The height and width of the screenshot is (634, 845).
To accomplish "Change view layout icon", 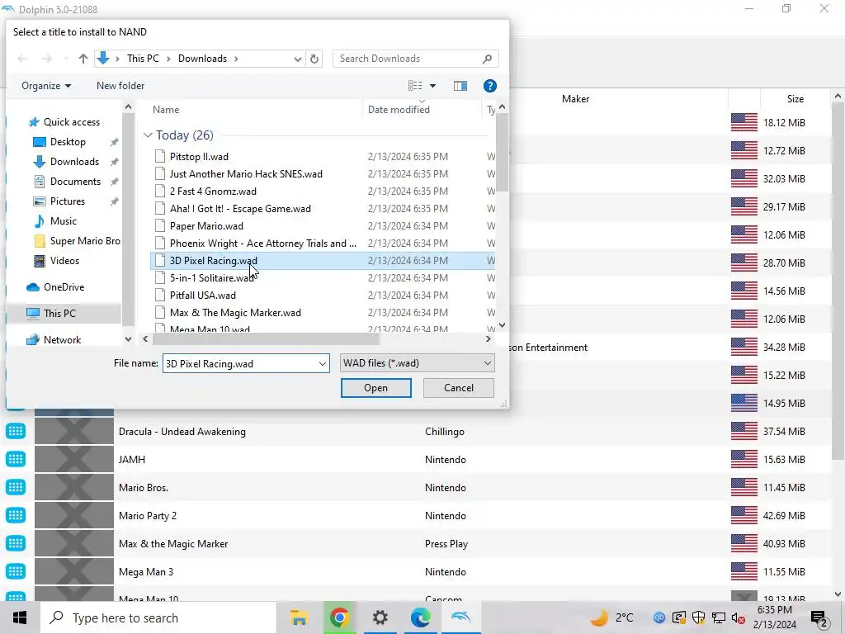I will (x=415, y=86).
